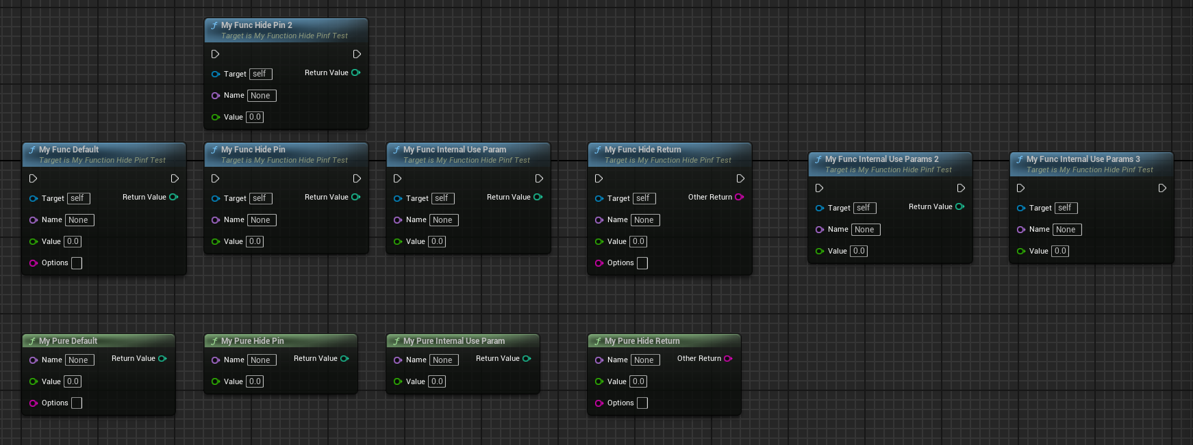Click execution output pin on My Func Internal Use Params 2
The height and width of the screenshot is (445, 1193).
click(961, 188)
